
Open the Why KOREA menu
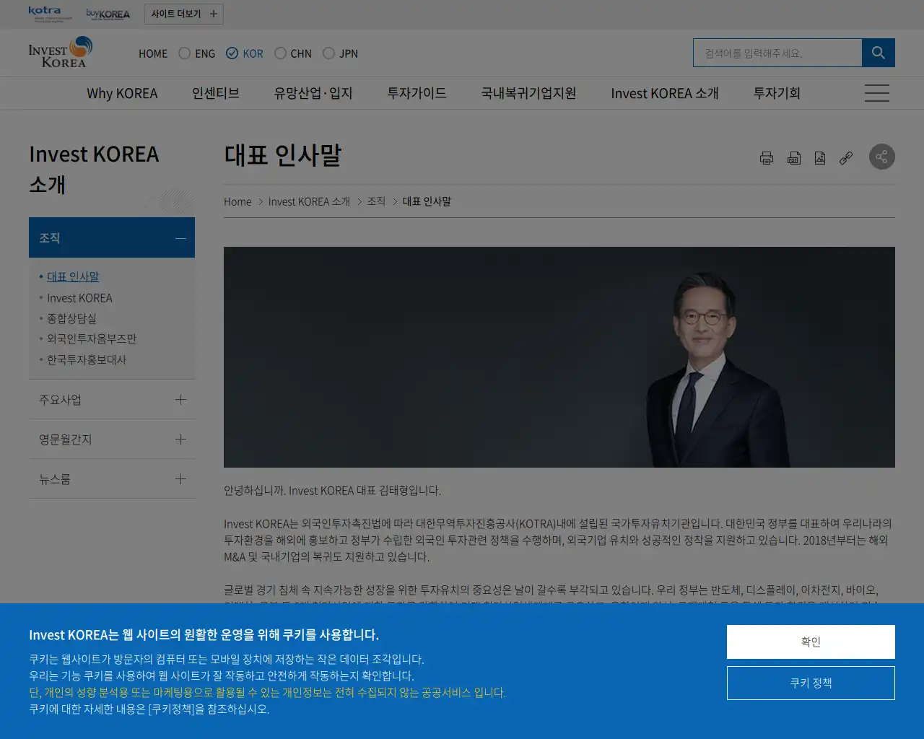pyautogui.click(x=122, y=92)
